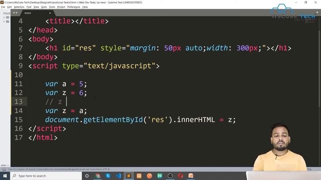Expand the first folder in sidebar

click(x=4, y=17)
